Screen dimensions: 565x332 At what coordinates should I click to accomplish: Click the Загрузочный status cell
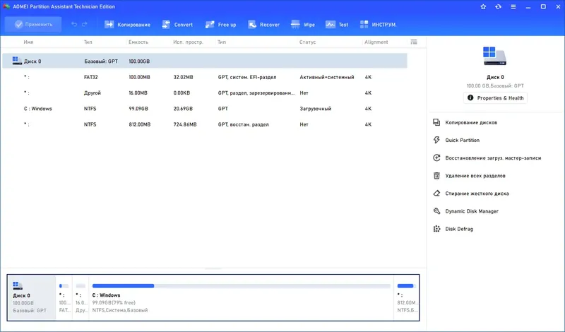(315, 109)
